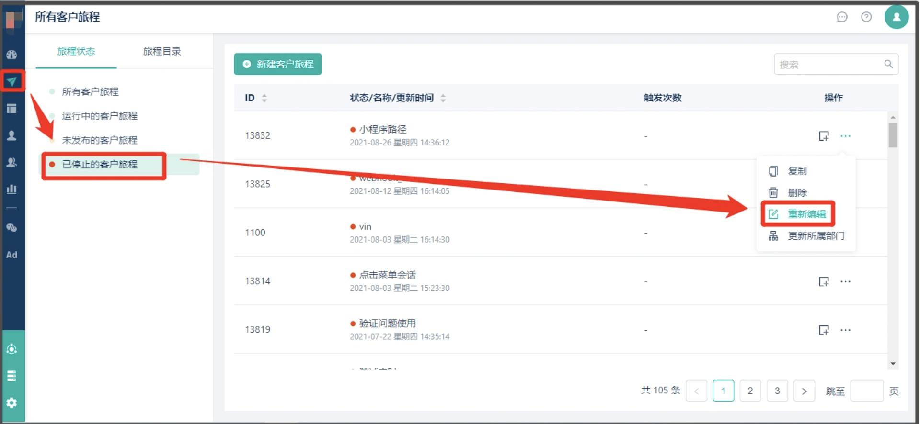Image resolution: width=920 pixels, height=424 pixels.
Task: Click the 触发次数 column header
Action: pyautogui.click(x=662, y=98)
